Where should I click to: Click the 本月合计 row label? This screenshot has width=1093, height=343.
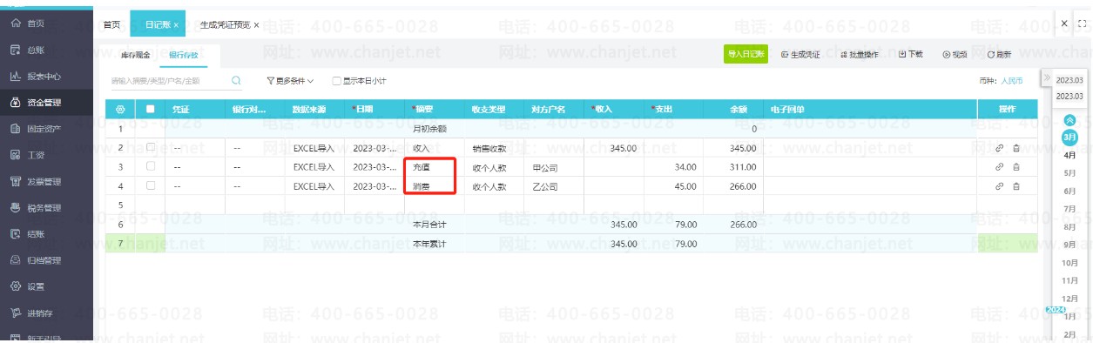click(x=429, y=225)
